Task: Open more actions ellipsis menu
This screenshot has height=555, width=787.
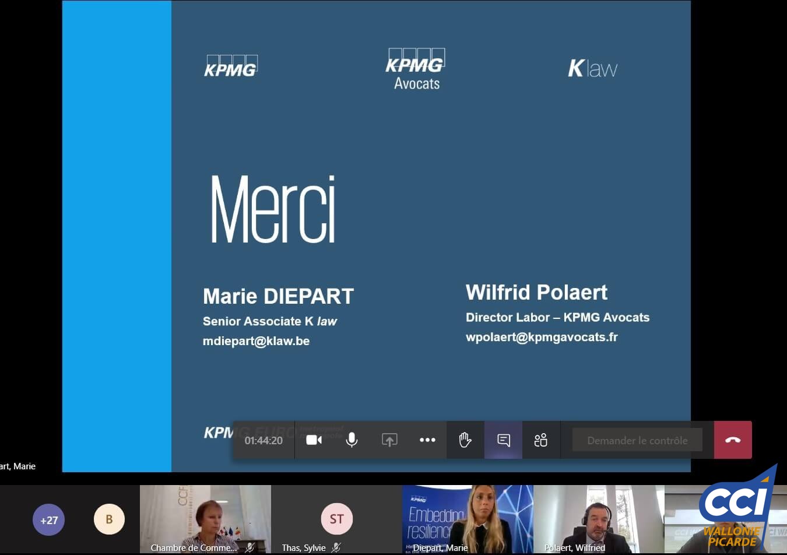Action: [x=427, y=440]
